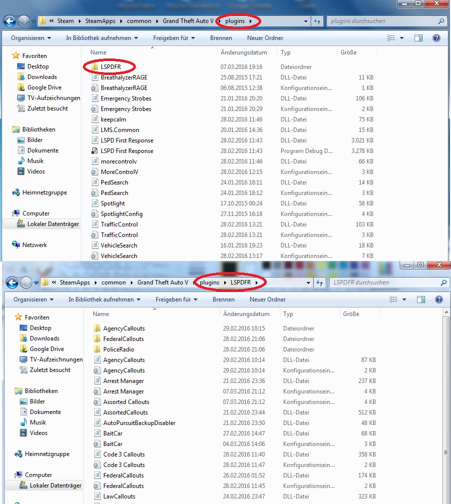Toggle preview pane icon in plugins window
Screen dimensions: 451x504
(x=418, y=38)
